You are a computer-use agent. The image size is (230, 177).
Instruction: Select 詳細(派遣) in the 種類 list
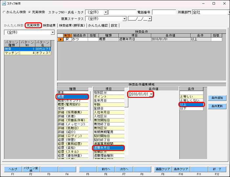click(x=73, y=116)
